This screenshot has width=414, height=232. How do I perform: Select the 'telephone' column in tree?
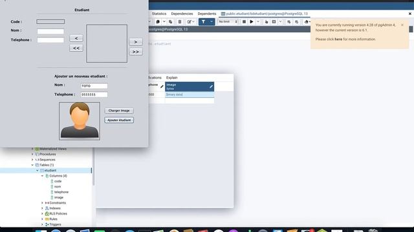point(61,192)
